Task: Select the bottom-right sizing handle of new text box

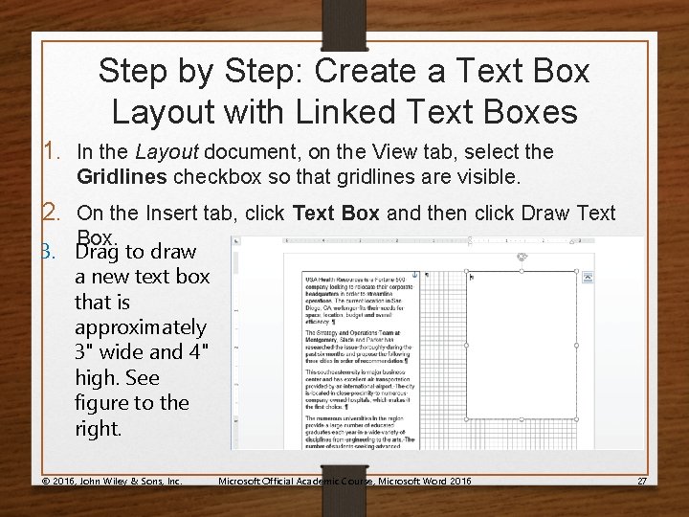Action: click(576, 419)
